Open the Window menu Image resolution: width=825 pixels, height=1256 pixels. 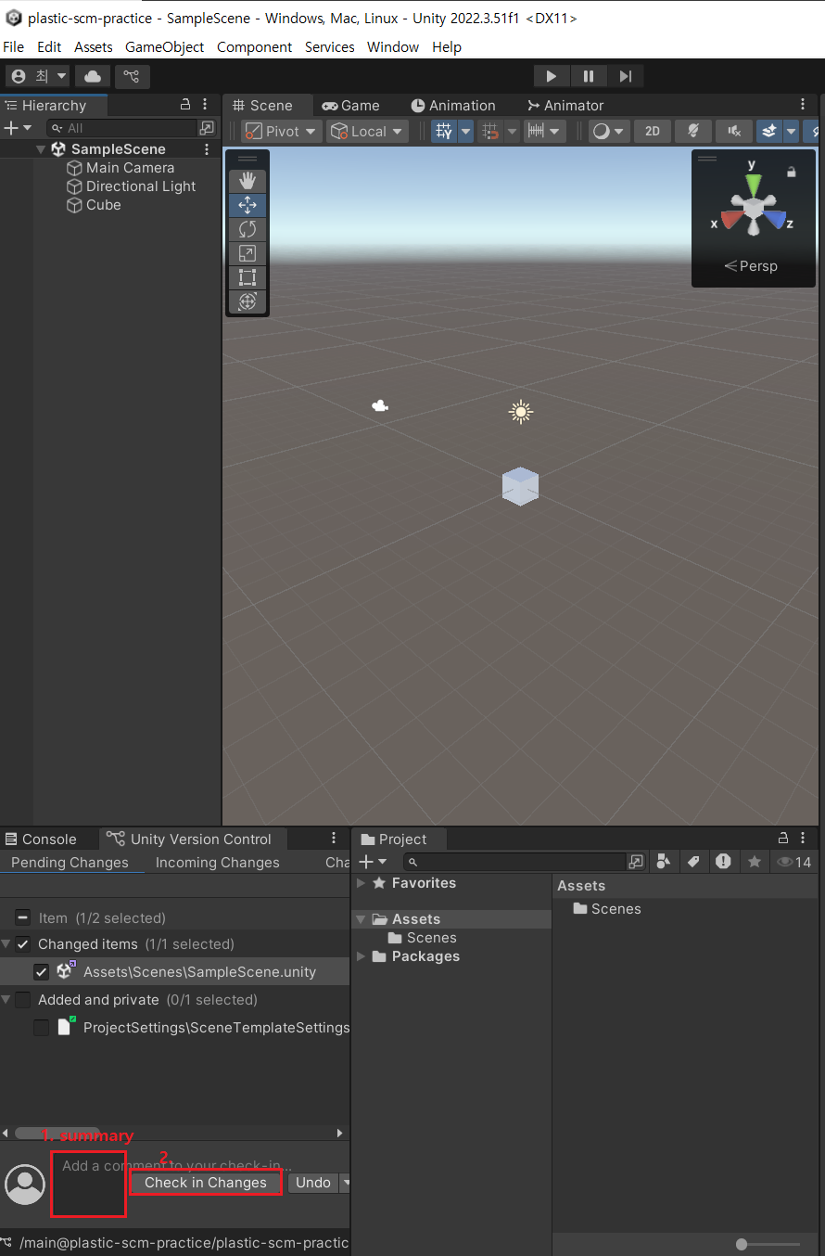(393, 46)
